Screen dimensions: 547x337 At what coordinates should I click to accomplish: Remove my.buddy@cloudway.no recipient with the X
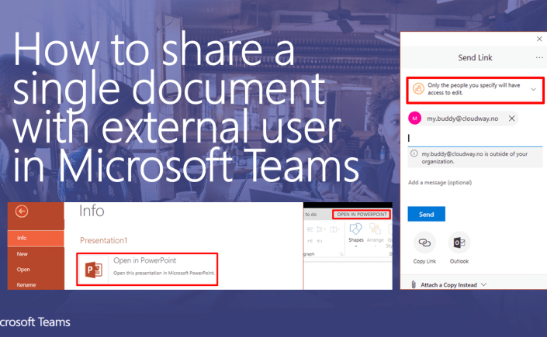512,118
